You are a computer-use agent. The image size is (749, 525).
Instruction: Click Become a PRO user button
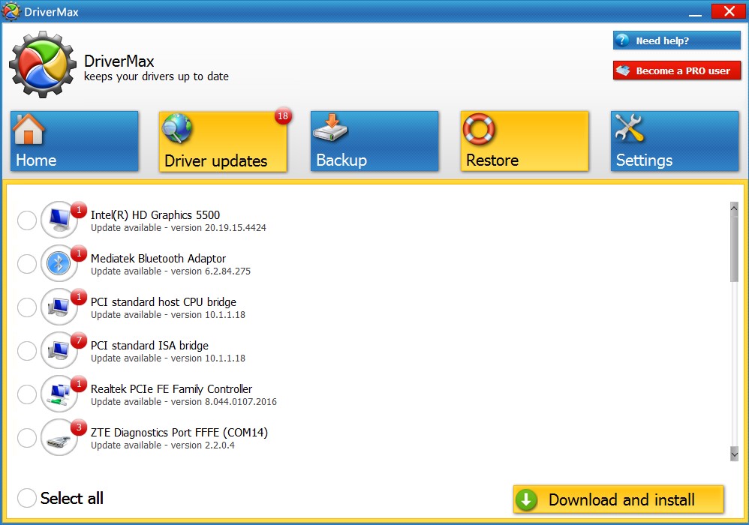[x=677, y=70]
